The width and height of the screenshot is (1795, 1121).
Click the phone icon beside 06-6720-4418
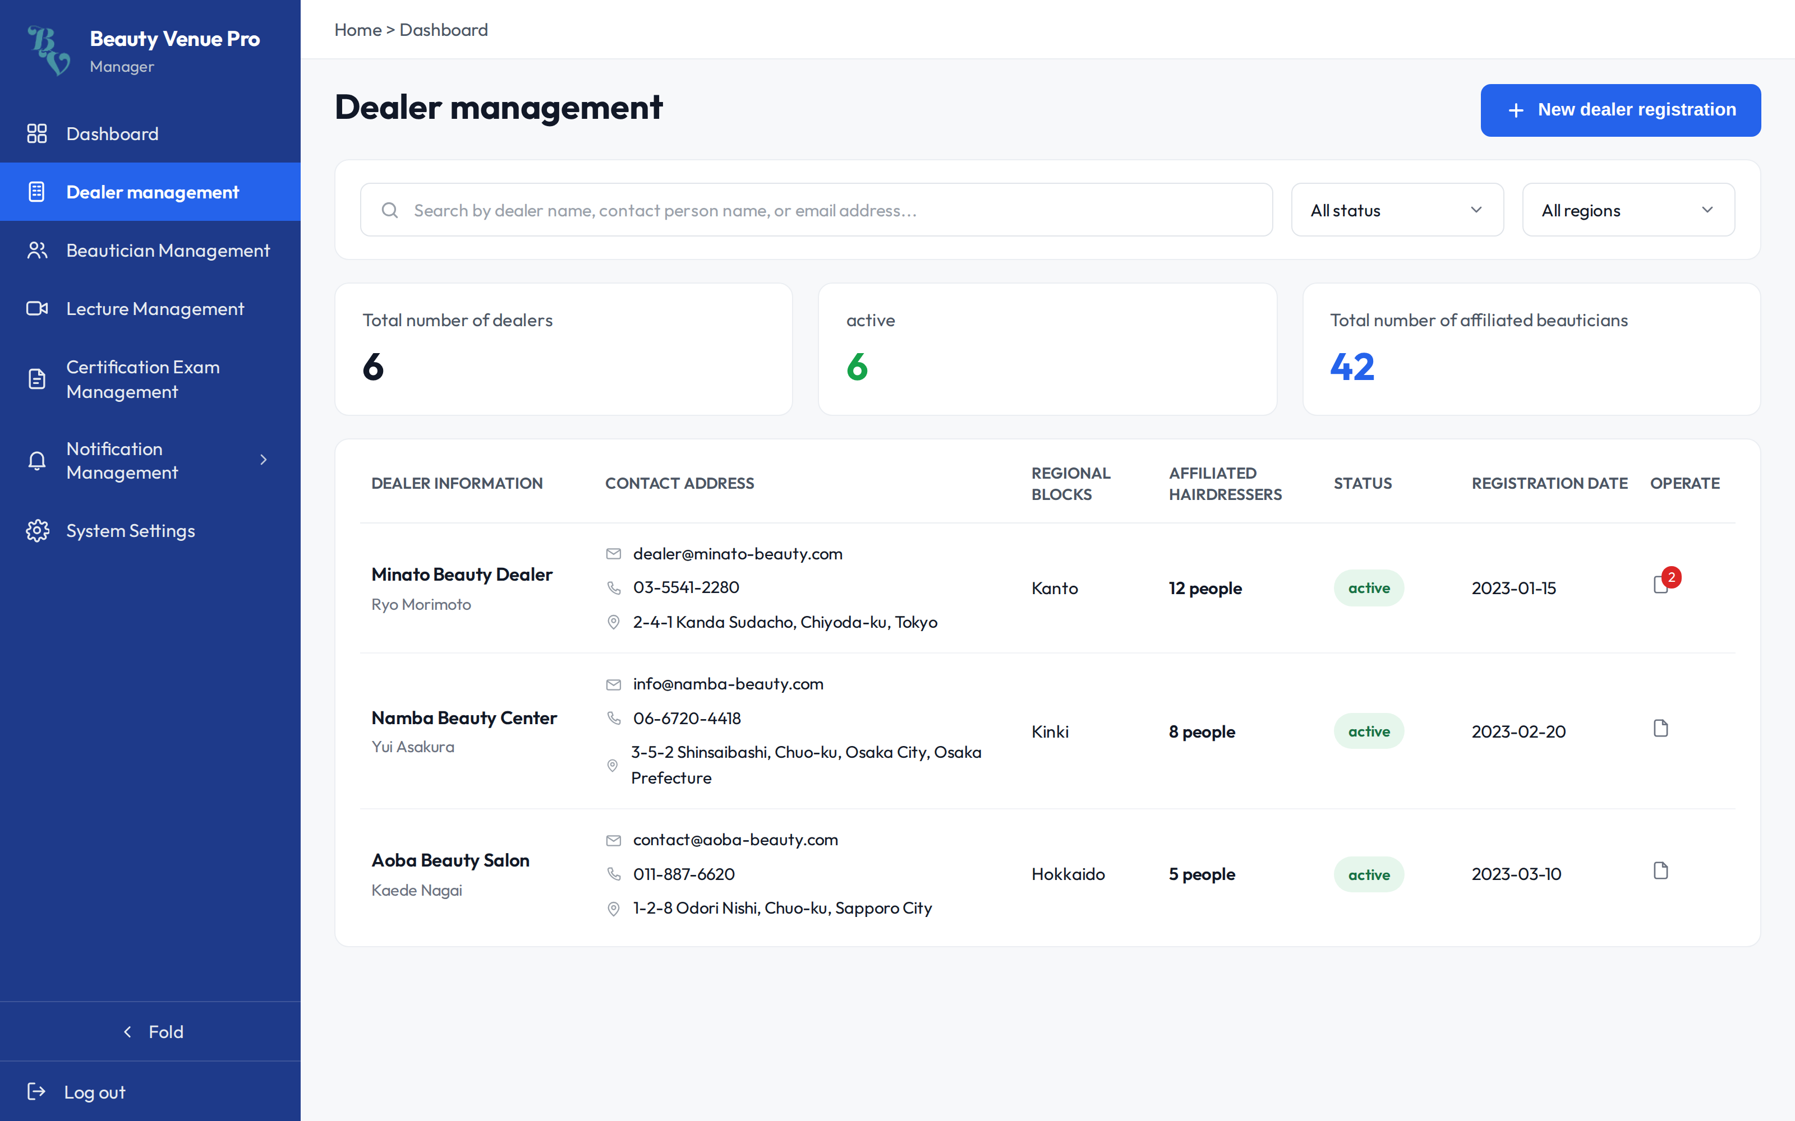pos(614,719)
